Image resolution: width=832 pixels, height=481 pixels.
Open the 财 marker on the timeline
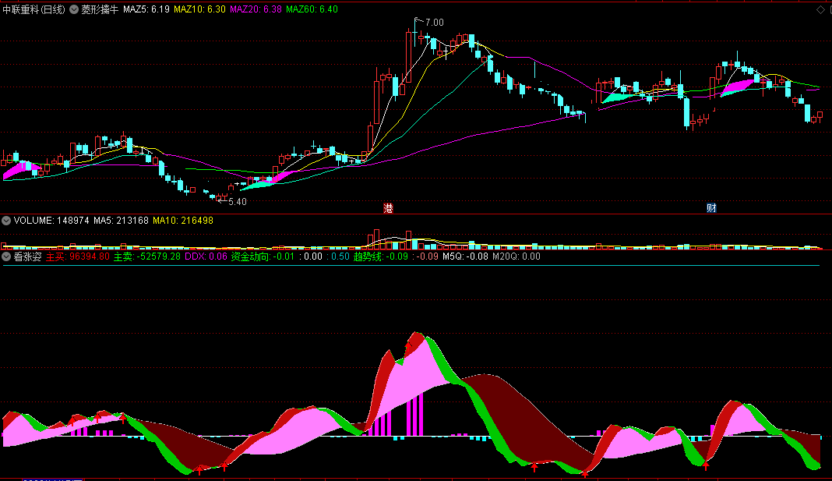711,208
